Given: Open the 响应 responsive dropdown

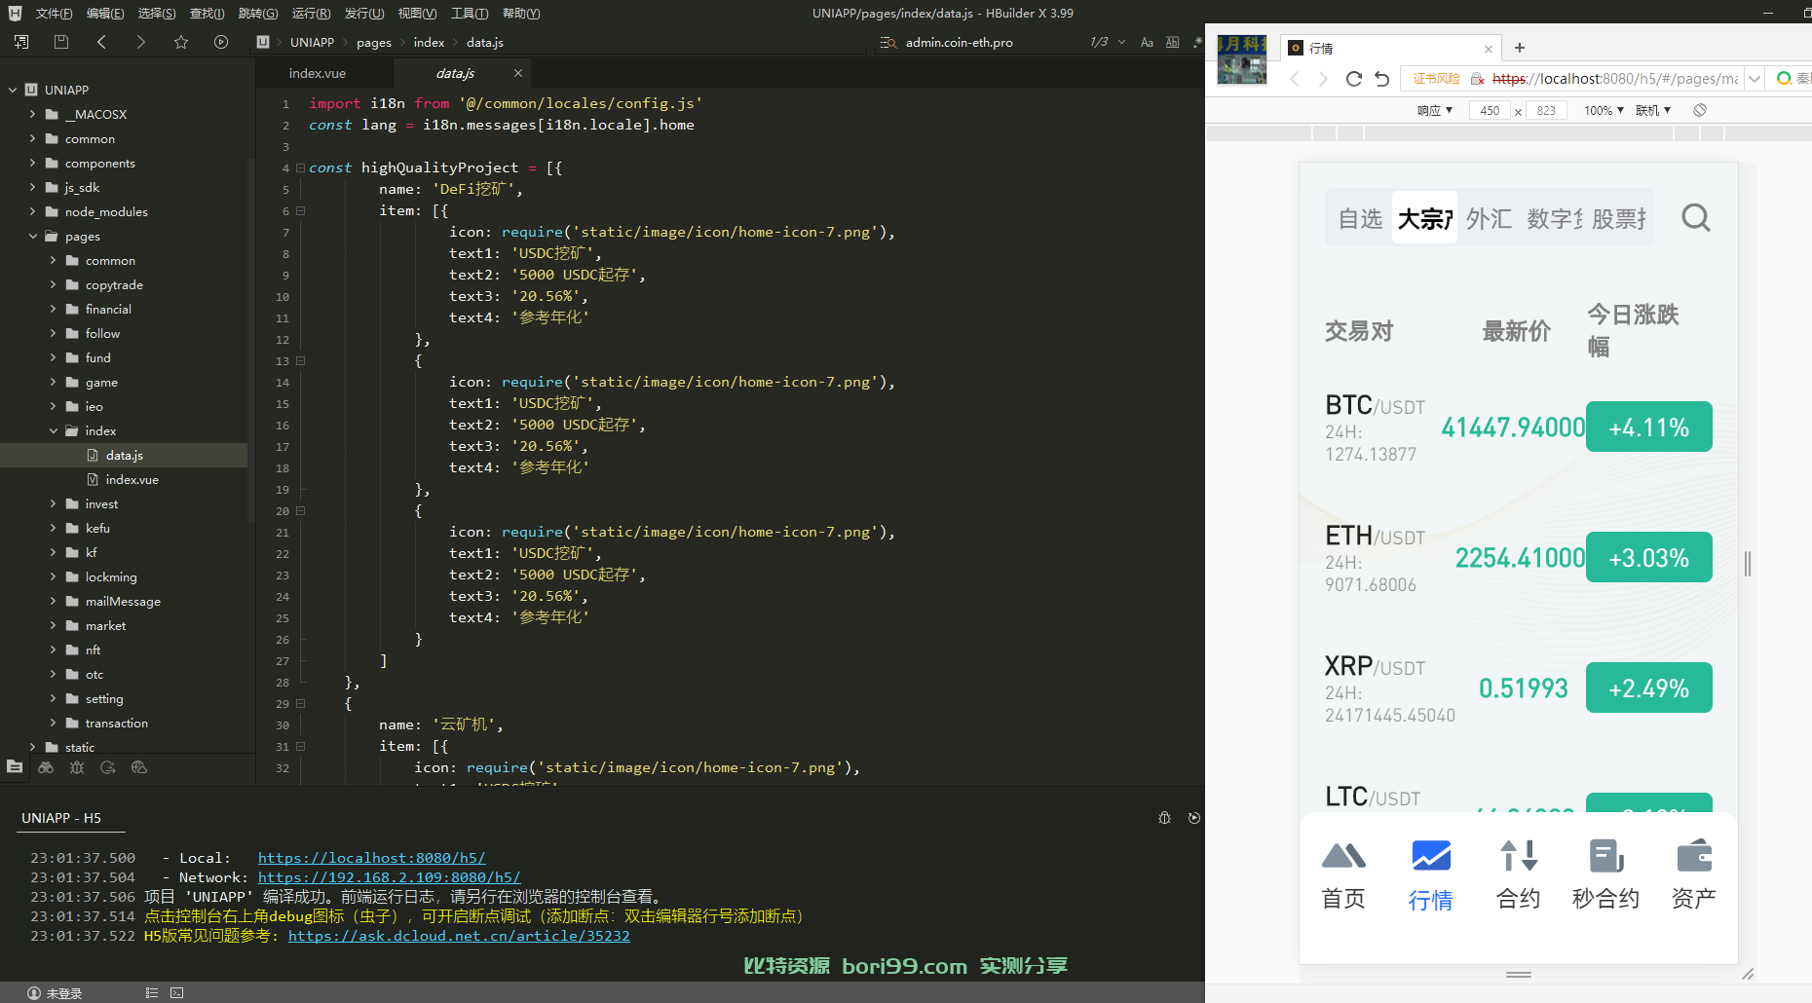Looking at the screenshot, I should 1434,110.
